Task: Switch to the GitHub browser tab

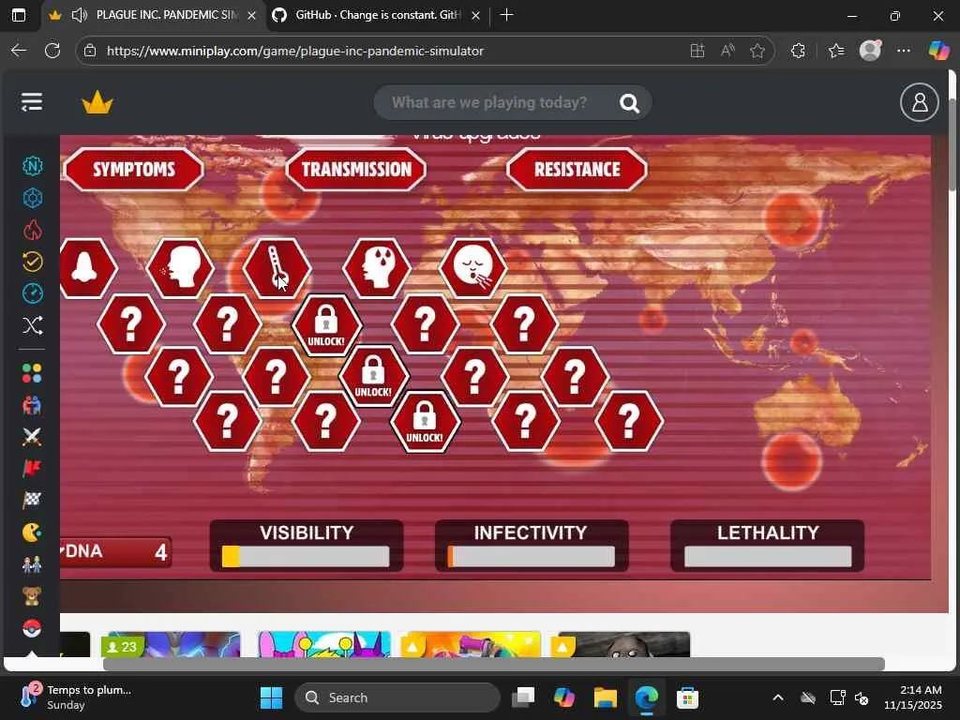Action: pos(378,15)
